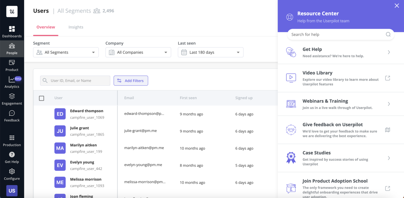Click the US user avatar toggle
The width and height of the screenshot is (404, 198).
12,191
